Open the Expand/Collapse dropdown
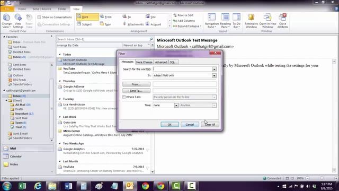Screen dimensions: 339x191 (187, 26)
